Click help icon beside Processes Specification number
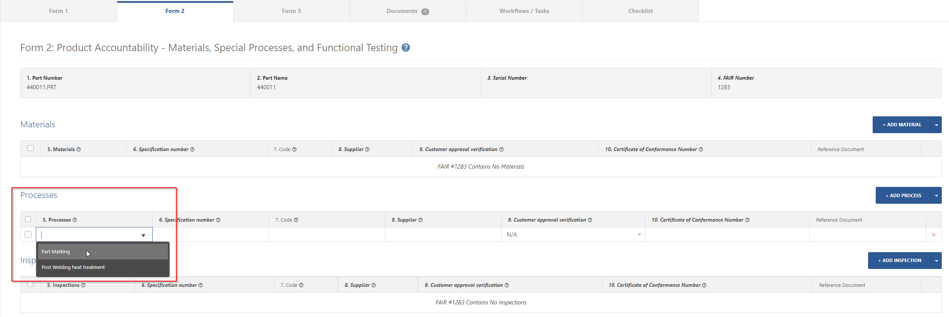 coord(218,220)
